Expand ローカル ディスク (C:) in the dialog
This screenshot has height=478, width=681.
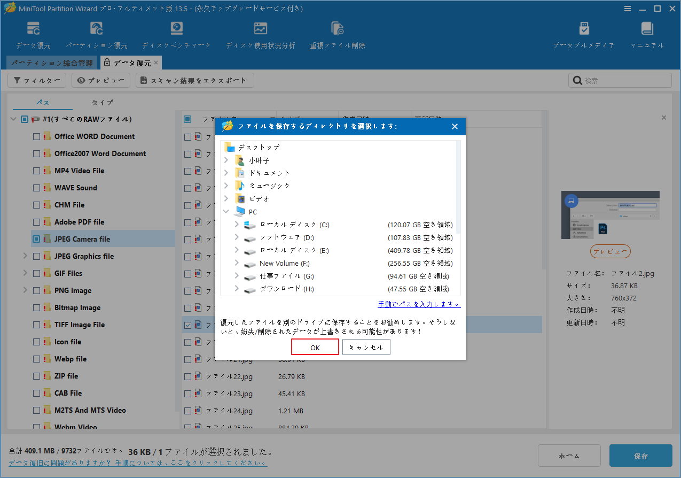pos(236,225)
